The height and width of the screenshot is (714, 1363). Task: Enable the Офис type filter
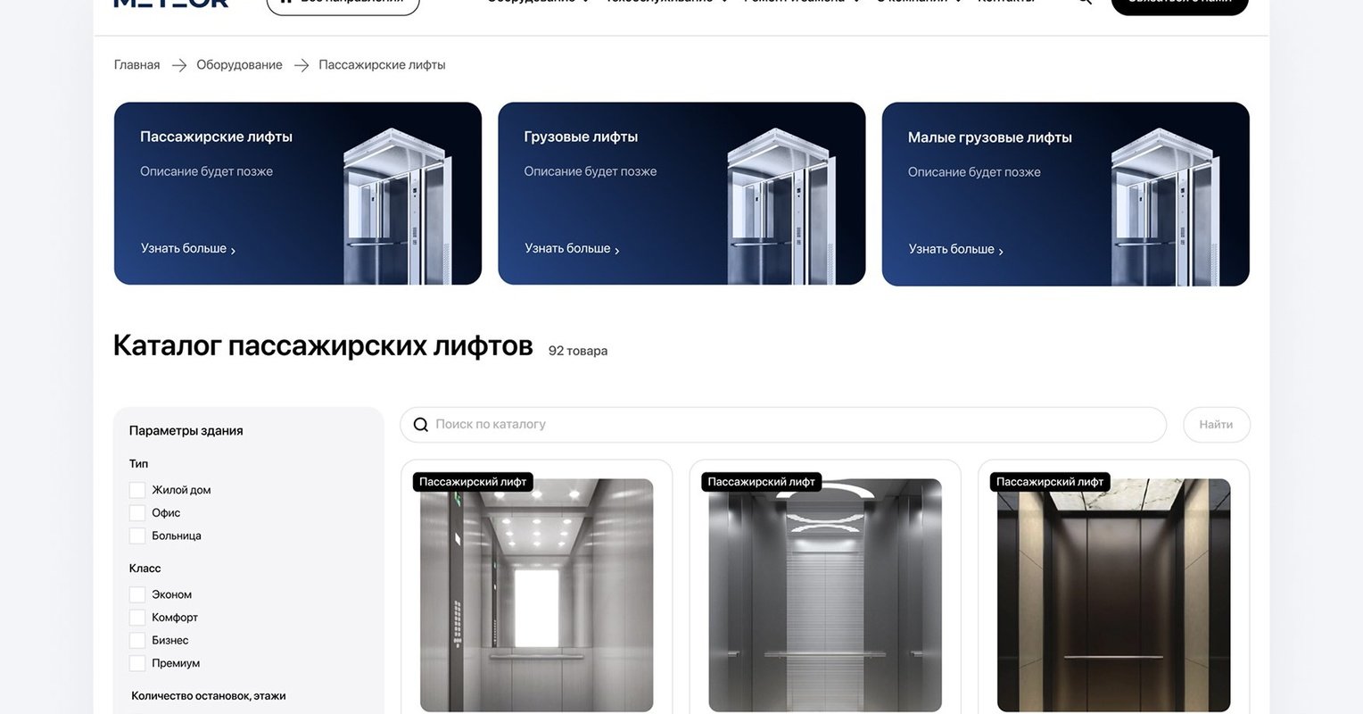[x=137, y=513]
